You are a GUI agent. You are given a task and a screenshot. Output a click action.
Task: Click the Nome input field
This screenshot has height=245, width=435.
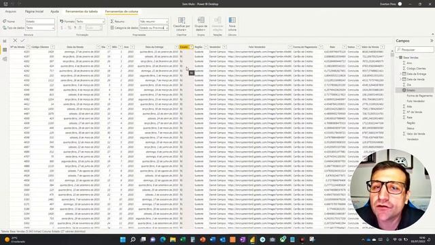(40, 21)
